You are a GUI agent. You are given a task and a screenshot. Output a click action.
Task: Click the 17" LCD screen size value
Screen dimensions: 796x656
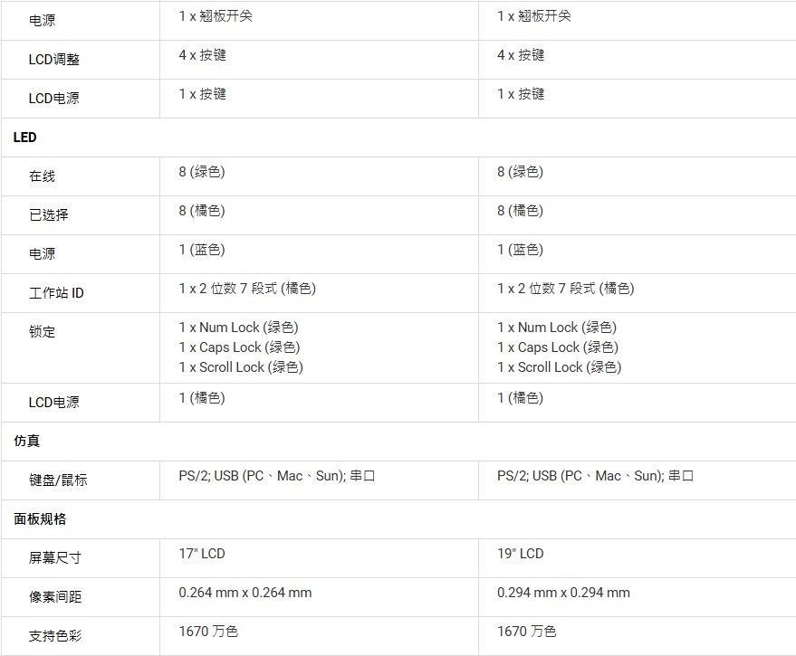pos(202,554)
